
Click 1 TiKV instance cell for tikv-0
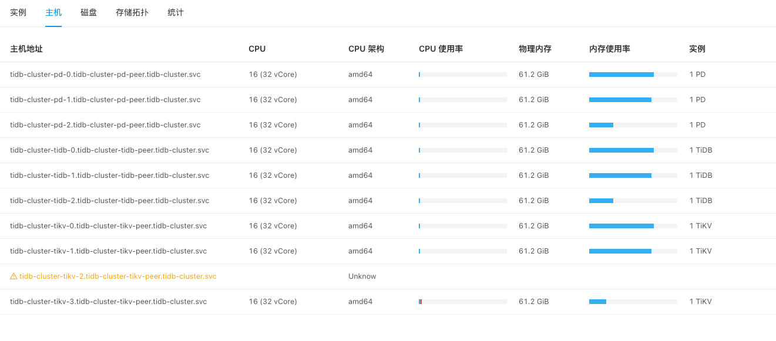point(700,226)
